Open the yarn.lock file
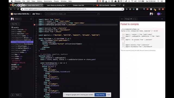This screenshot has width=174, height=98. click(15, 69)
